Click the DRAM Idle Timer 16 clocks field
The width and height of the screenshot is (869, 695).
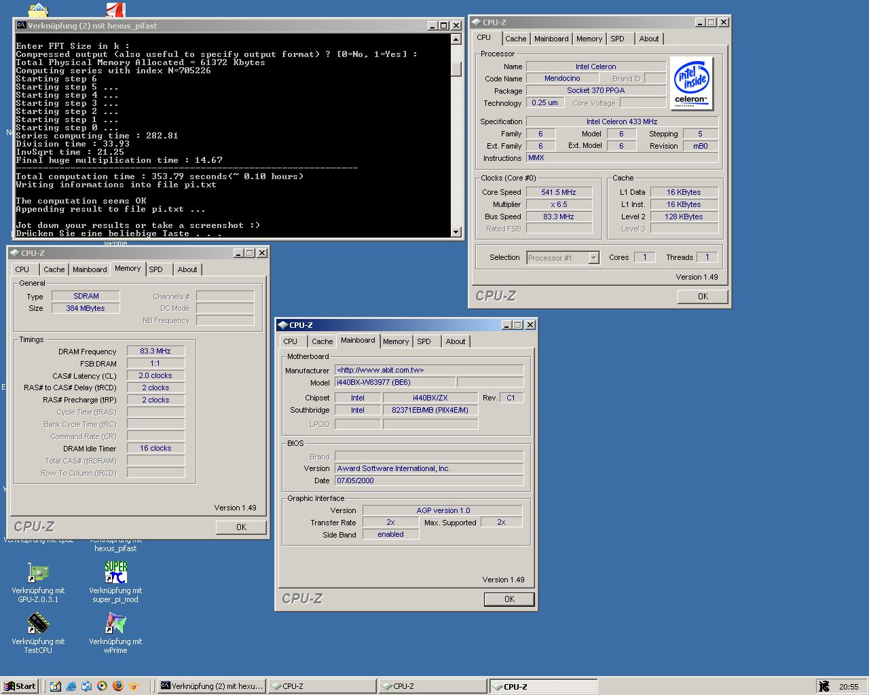pos(155,449)
